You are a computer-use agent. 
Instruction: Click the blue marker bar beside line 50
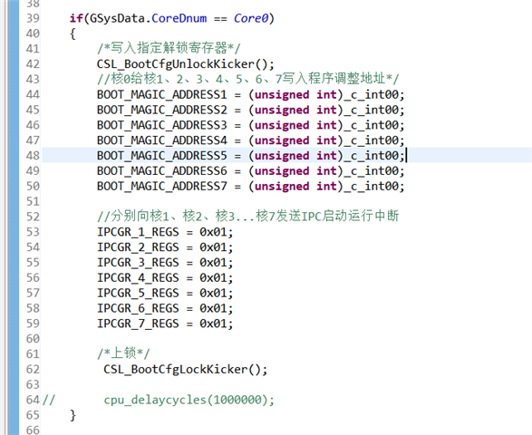pos(14,187)
